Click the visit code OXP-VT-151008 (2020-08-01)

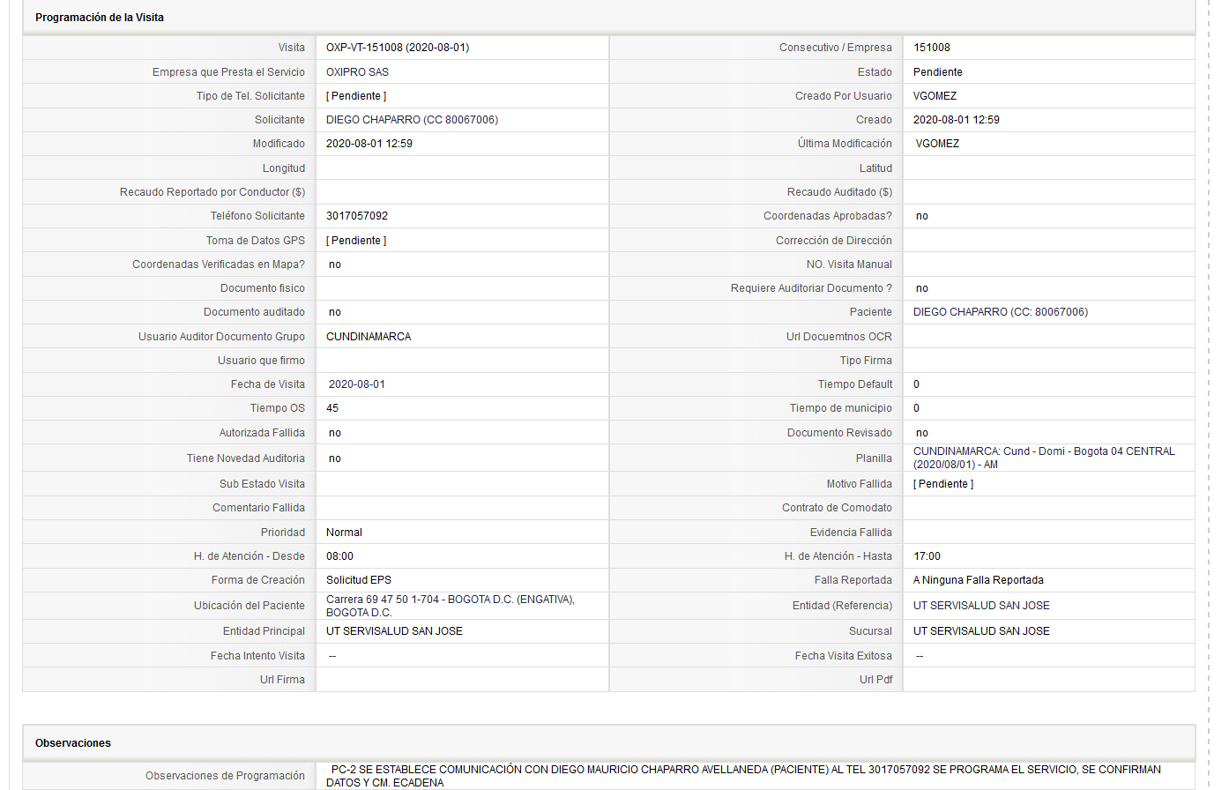point(398,48)
